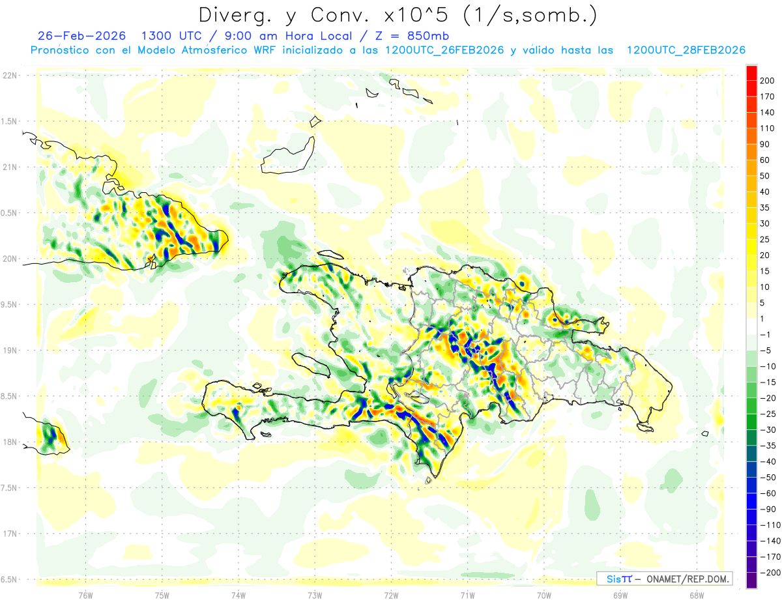This screenshot has height=604, width=782.
Task: Click the dark purple colorbar segment below -200
Action: coord(751,580)
